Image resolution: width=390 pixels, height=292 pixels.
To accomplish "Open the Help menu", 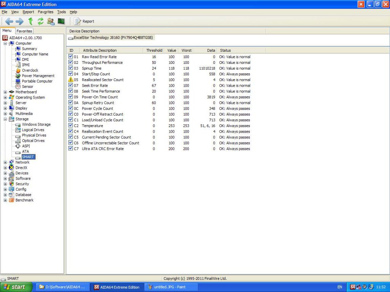I will coord(74,12).
